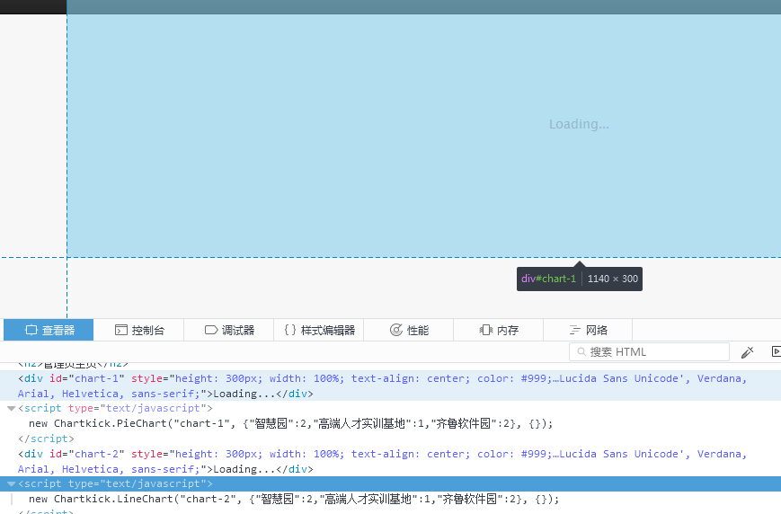
Task: Click the braces icon on 样式编辑器 tab
Action: (x=290, y=330)
